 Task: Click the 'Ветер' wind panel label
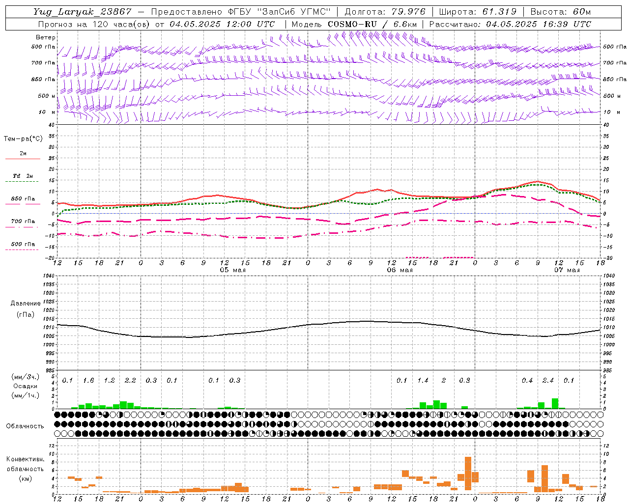(x=46, y=37)
